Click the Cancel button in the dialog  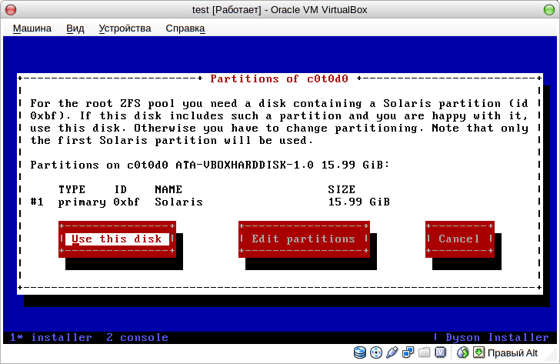coord(460,239)
